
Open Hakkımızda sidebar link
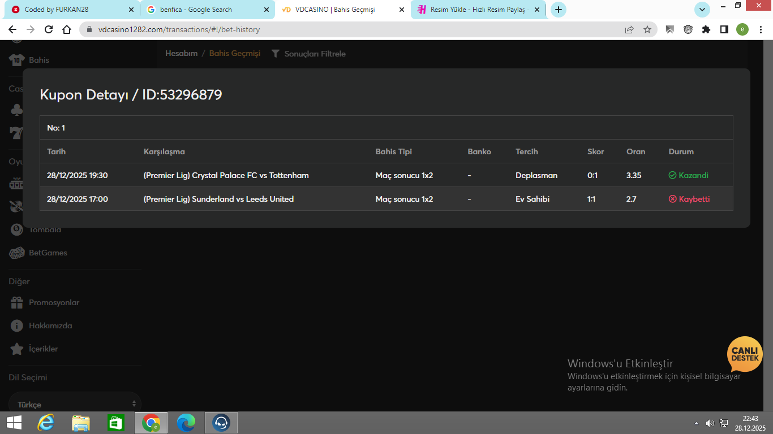(x=50, y=325)
